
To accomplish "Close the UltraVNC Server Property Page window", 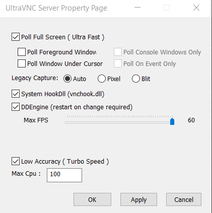I will pos(196,8).
